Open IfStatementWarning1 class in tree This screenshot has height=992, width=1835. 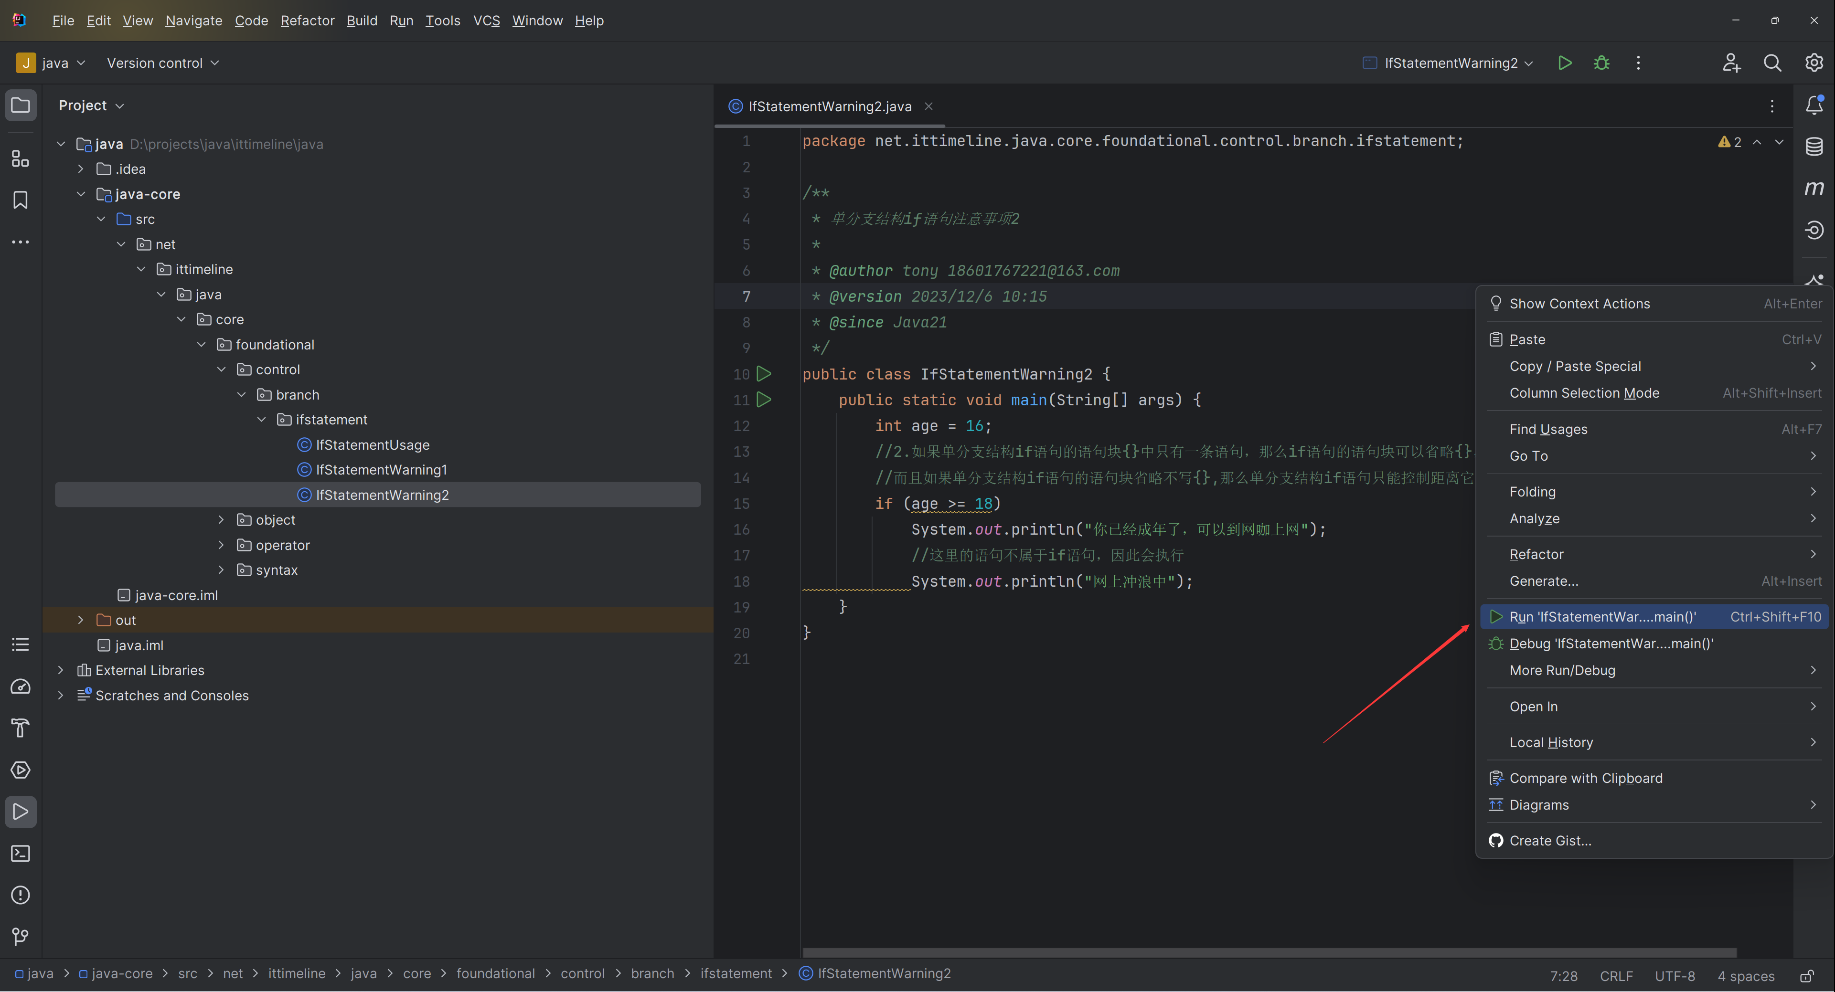[x=381, y=470]
